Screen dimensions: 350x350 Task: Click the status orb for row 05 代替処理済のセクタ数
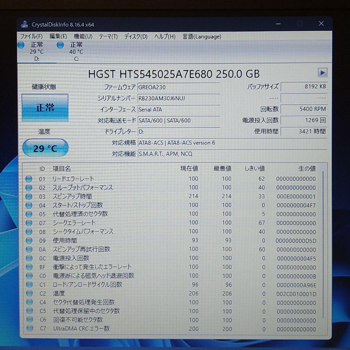29,214
